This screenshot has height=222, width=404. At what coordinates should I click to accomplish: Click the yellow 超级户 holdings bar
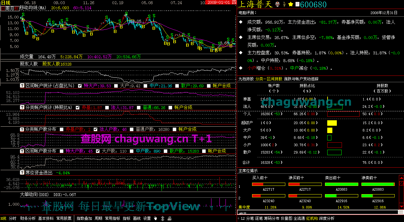[332, 123]
